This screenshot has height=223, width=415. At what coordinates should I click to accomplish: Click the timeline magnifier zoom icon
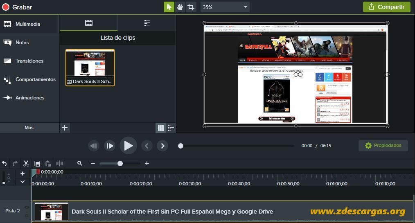[x=80, y=163]
